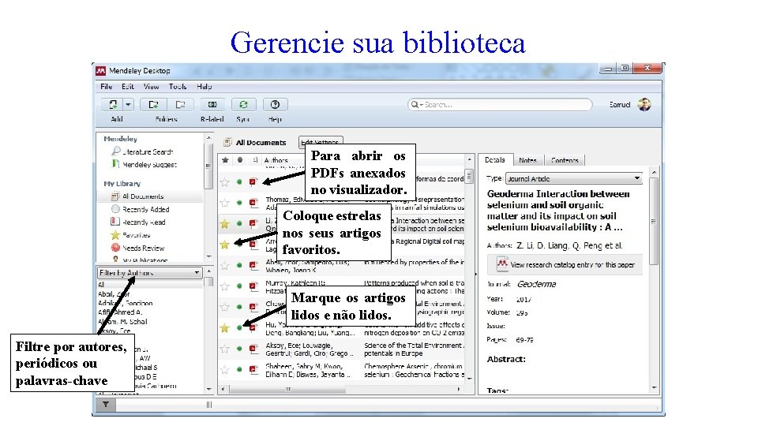Sort by the favorites star column header
This screenshot has height=426, width=758.
tap(225, 160)
